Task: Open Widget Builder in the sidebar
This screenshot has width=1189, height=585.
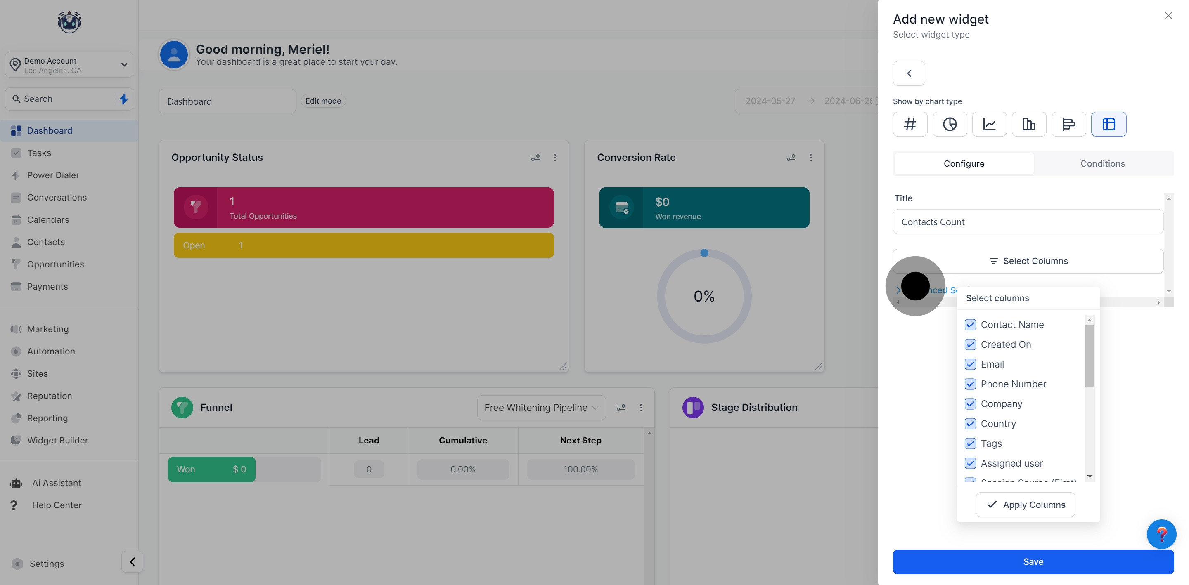Action: point(57,441)
